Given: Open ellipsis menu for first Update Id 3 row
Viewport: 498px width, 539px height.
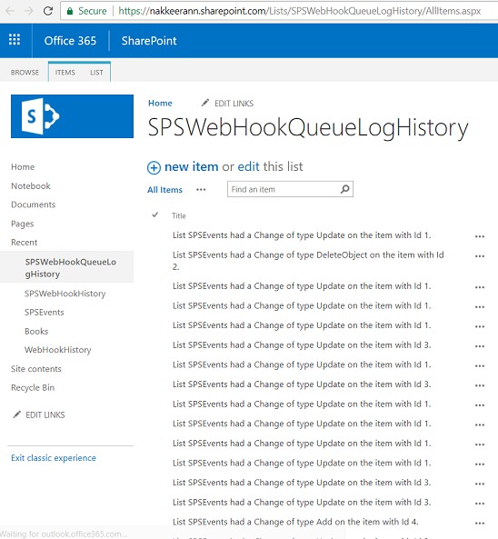Looking at the screenshot, I should pyautogui.click(x=480, y=346).
